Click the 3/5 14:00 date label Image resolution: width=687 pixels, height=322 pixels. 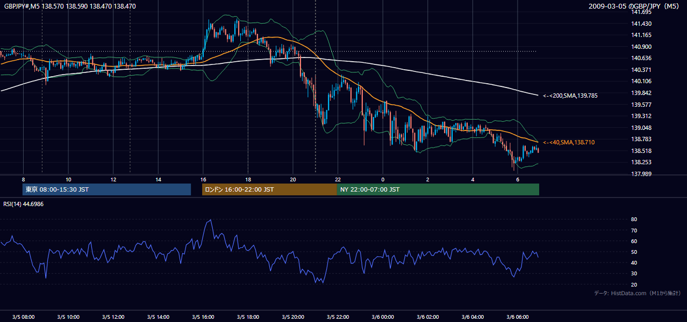158,317
